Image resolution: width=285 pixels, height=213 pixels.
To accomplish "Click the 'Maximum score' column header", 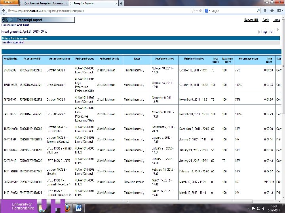I will (228, 60).
